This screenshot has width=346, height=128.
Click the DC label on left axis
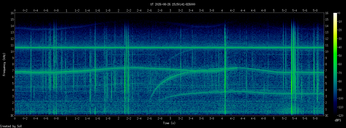pyautogui.click(x=12, y=116)
